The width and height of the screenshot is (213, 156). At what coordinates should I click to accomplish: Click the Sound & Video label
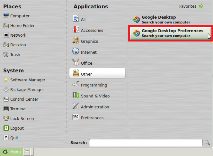(95, 96)
